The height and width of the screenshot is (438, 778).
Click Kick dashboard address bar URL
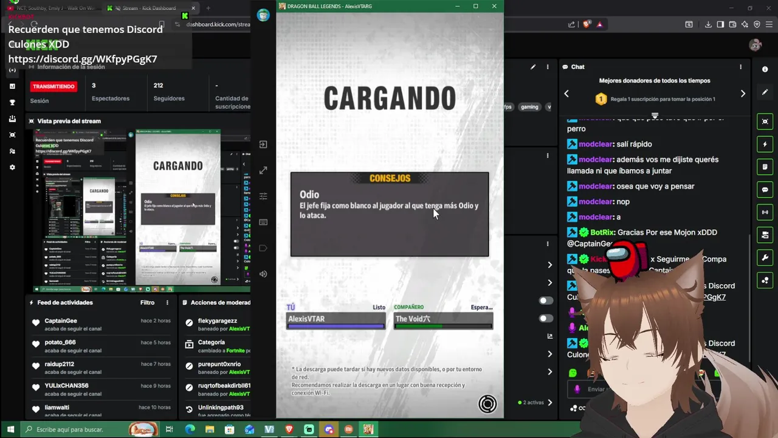218,24
